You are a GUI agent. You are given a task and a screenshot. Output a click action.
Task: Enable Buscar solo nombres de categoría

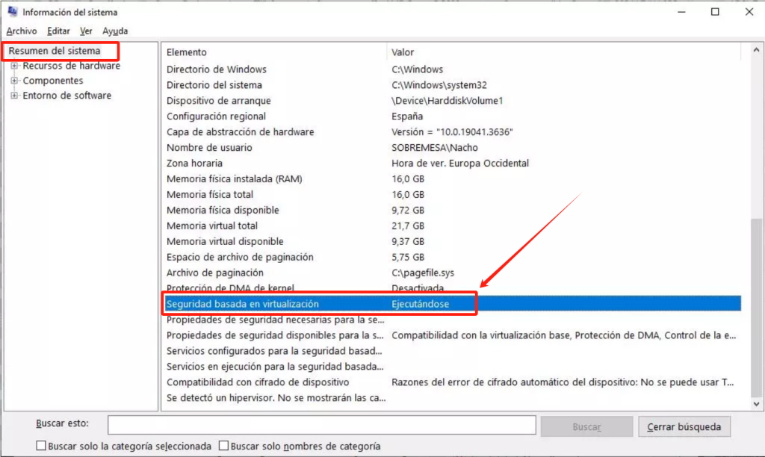[x=223, y=446]
